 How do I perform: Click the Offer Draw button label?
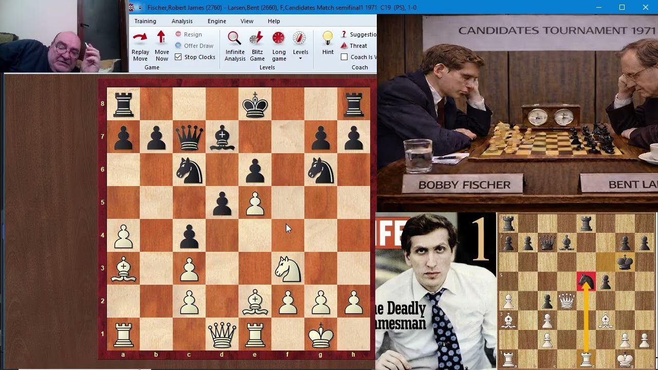pos(198,46)
